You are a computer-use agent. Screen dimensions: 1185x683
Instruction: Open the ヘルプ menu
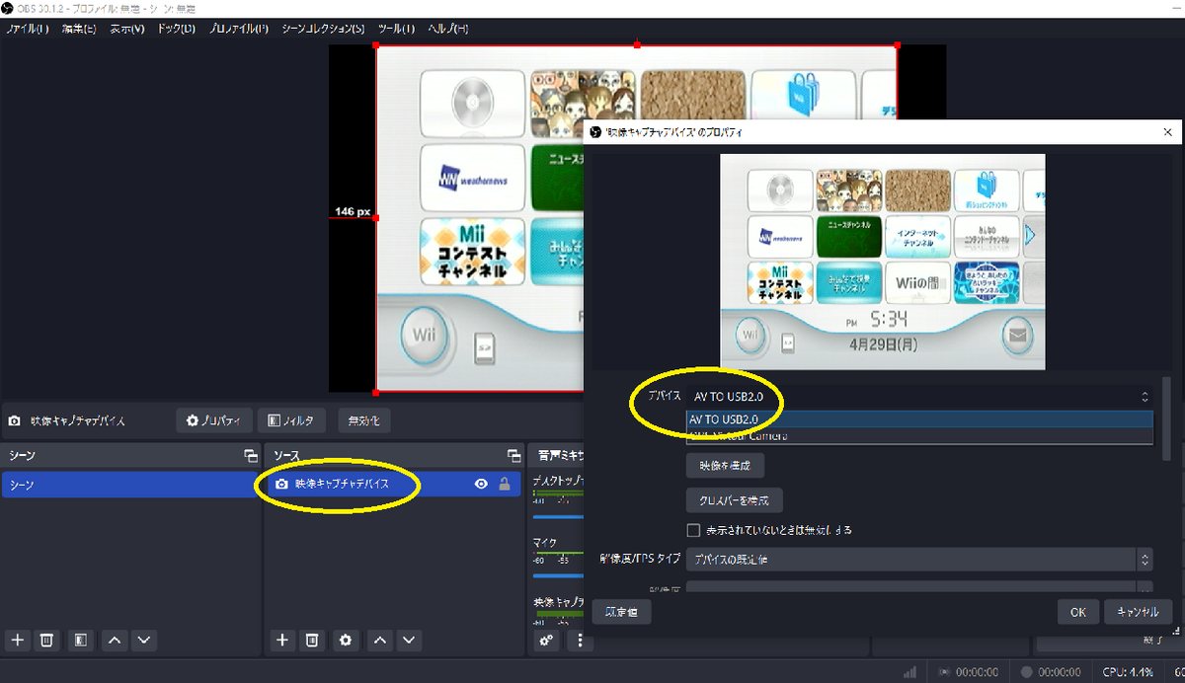[447, 29]
